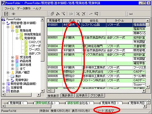Click the 見積番号 column header
Viewport: 152px width, 114px height.
tap(55, 21)
